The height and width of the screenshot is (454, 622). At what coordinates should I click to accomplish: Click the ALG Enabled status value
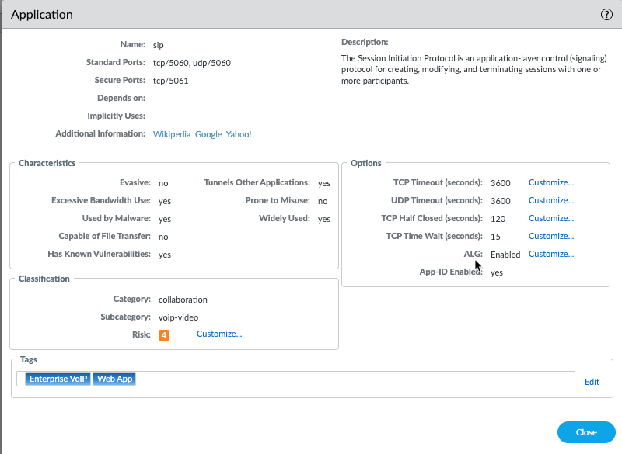point(505,255)
